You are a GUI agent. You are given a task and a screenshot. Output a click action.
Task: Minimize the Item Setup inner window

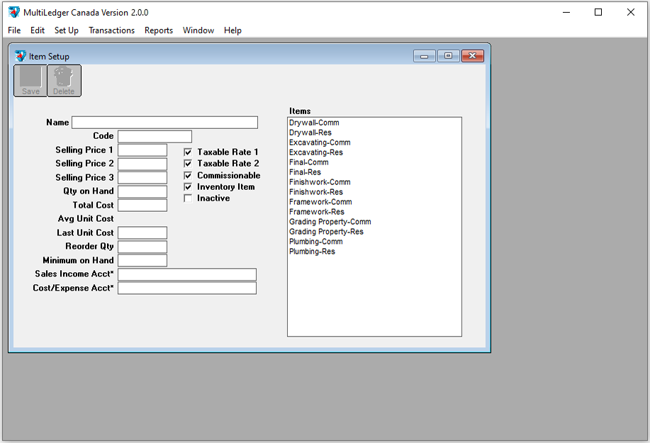tap(424, 56)
